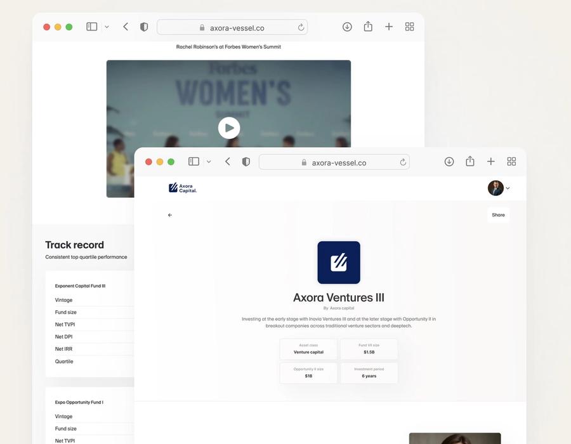Image resolution: width=571 pixels, height=444 pixels.
Task: Click the 6 years investment period card
Action: pyautogui.click(x=369, y=373)
